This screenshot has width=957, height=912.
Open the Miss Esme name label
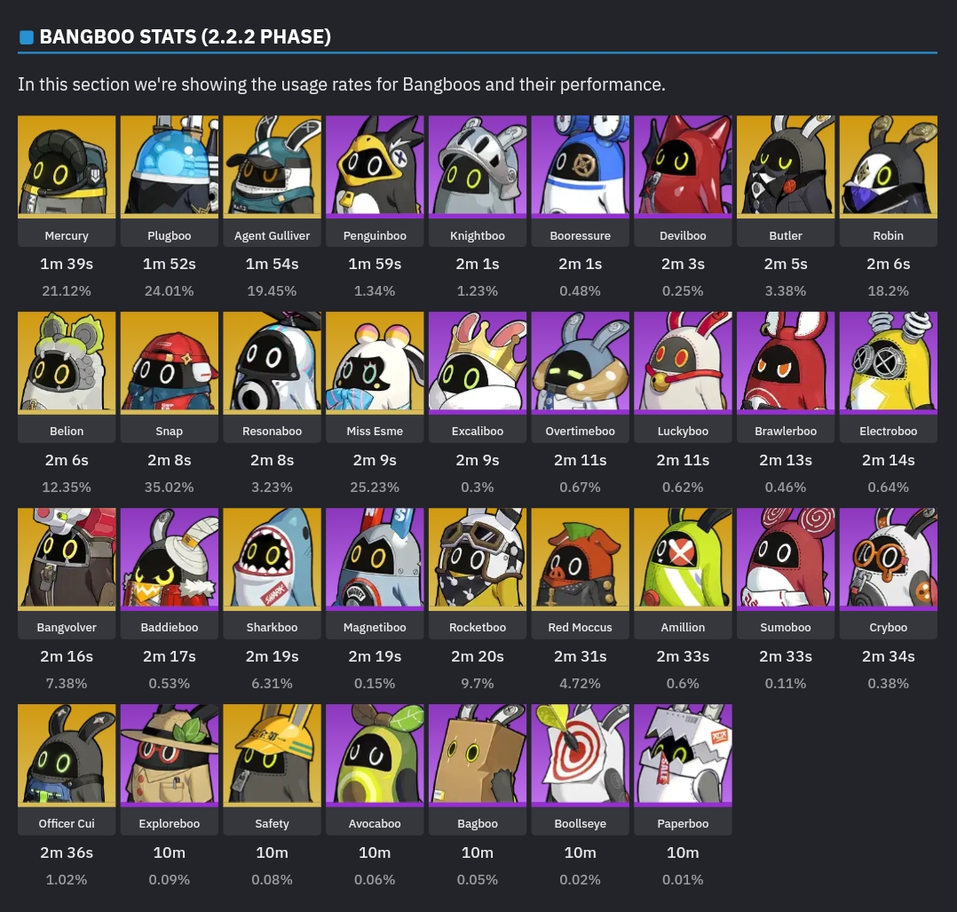tap(375, 431)
